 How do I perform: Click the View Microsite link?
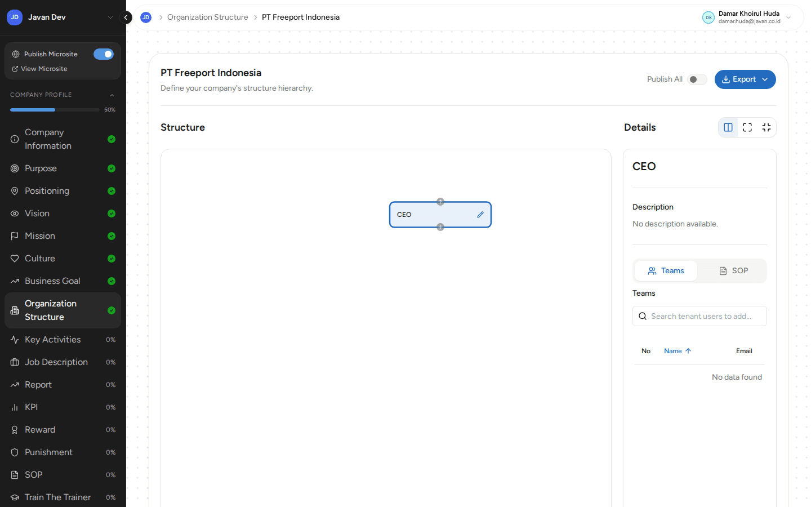39,69
